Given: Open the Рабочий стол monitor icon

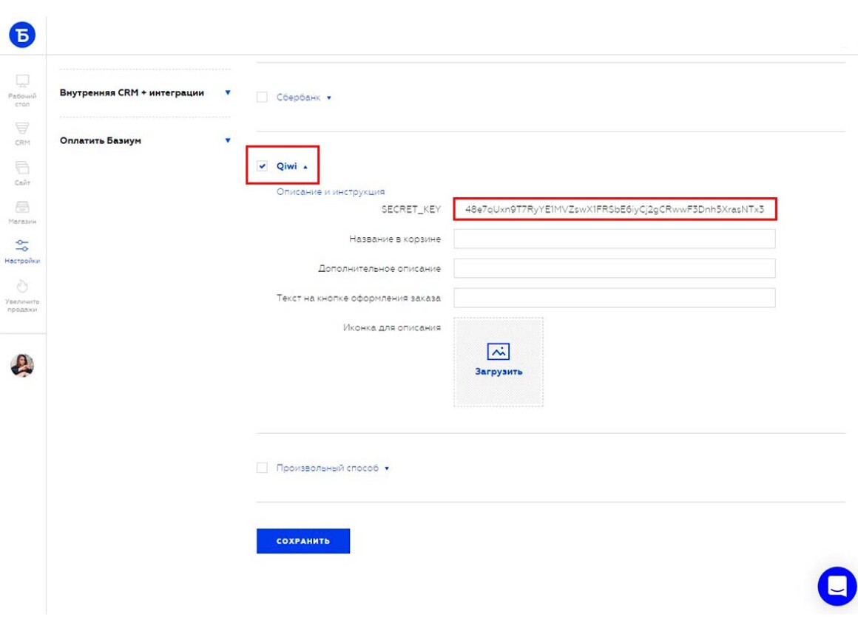Looking at the screenshot, I should pos(22,81).
